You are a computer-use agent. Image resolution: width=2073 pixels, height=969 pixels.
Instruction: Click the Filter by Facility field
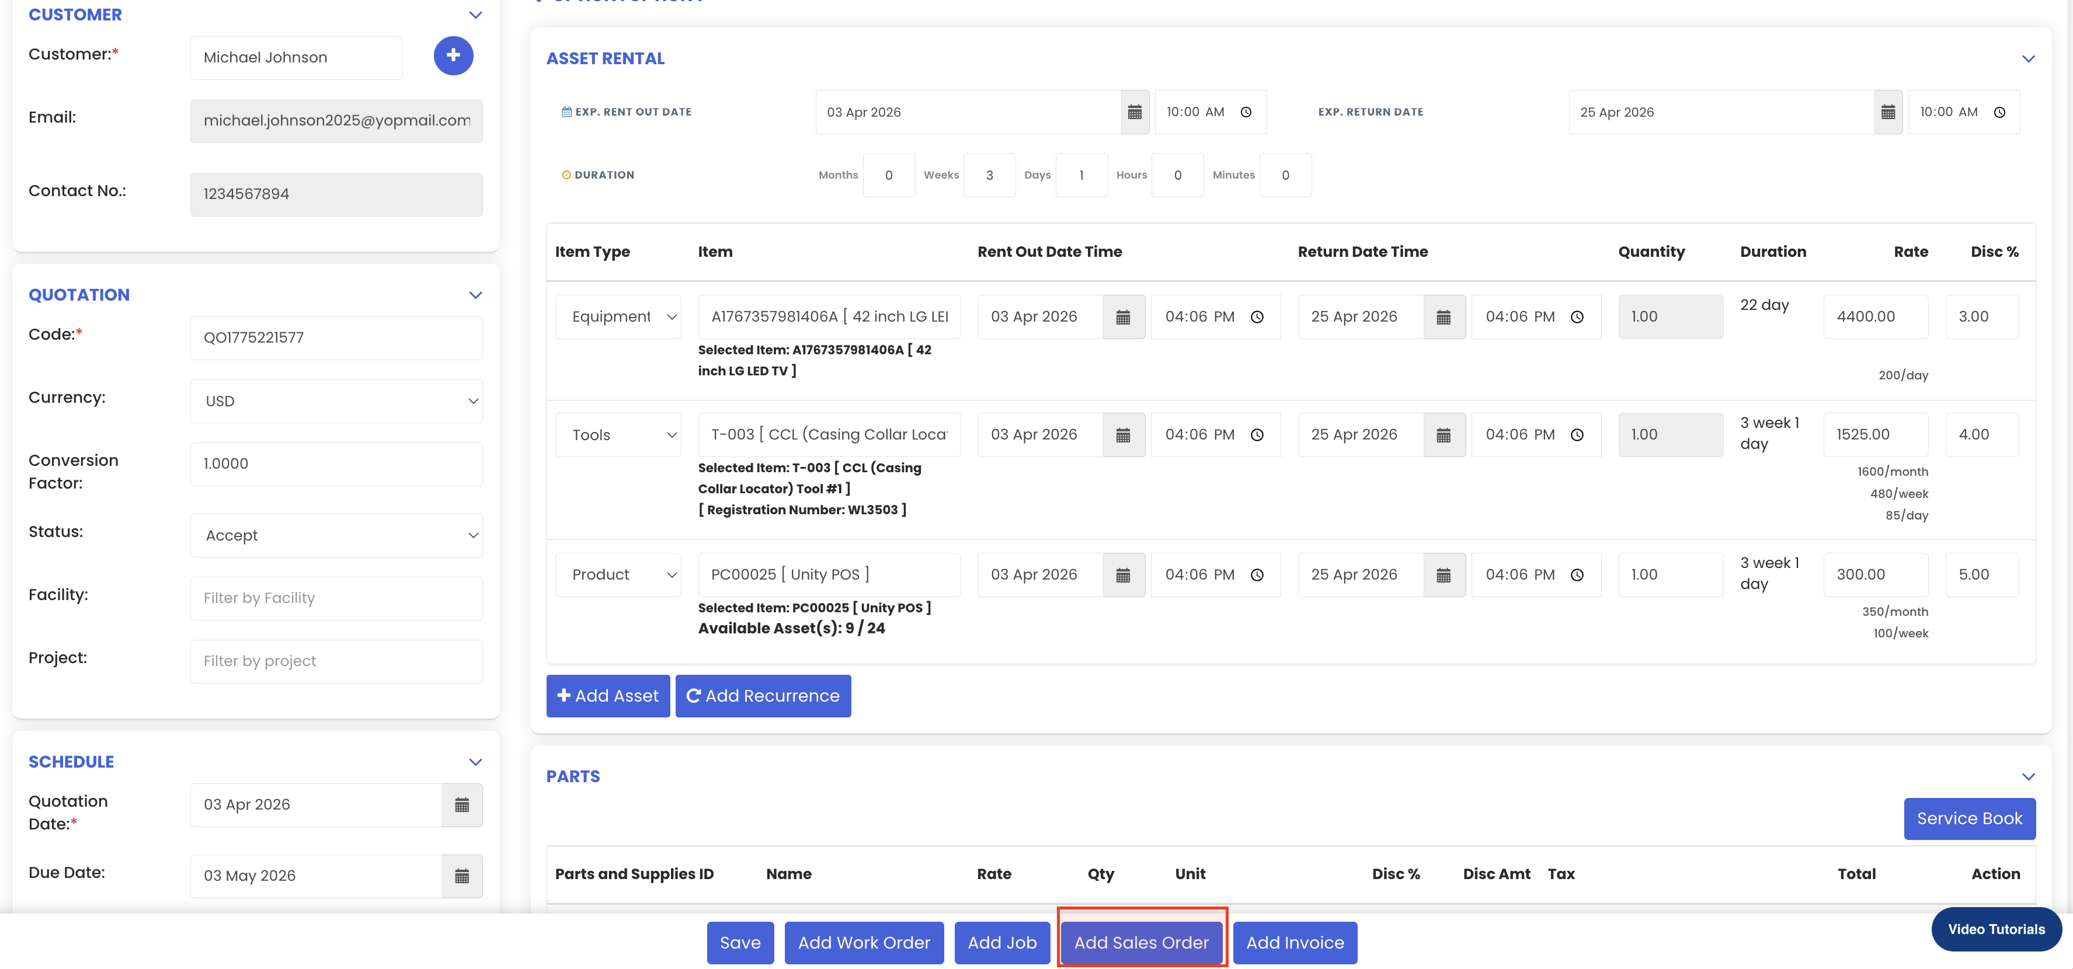click(x=336, y=598)
